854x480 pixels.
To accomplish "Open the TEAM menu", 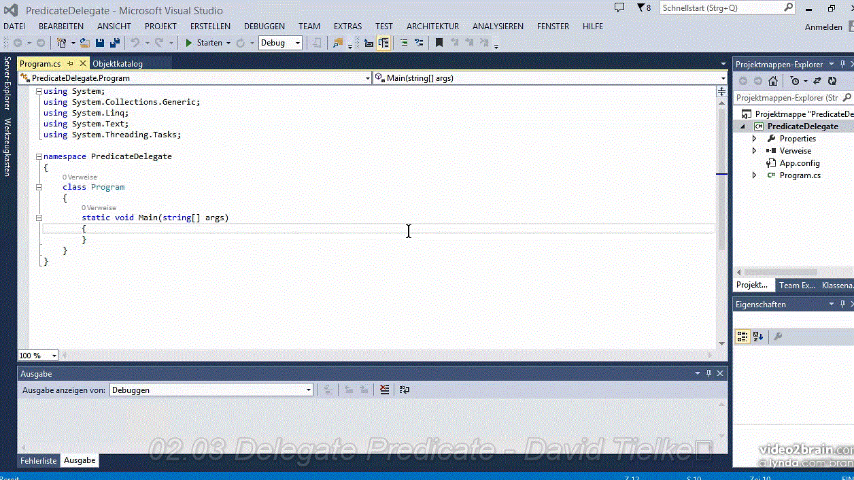I will pos(309,27).
